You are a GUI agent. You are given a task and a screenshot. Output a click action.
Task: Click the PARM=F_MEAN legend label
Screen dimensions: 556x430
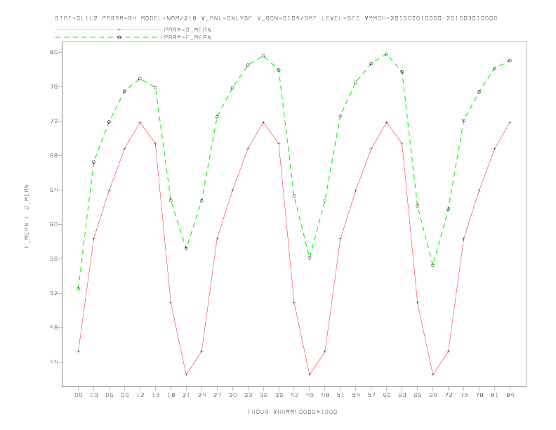click(187, 37)
